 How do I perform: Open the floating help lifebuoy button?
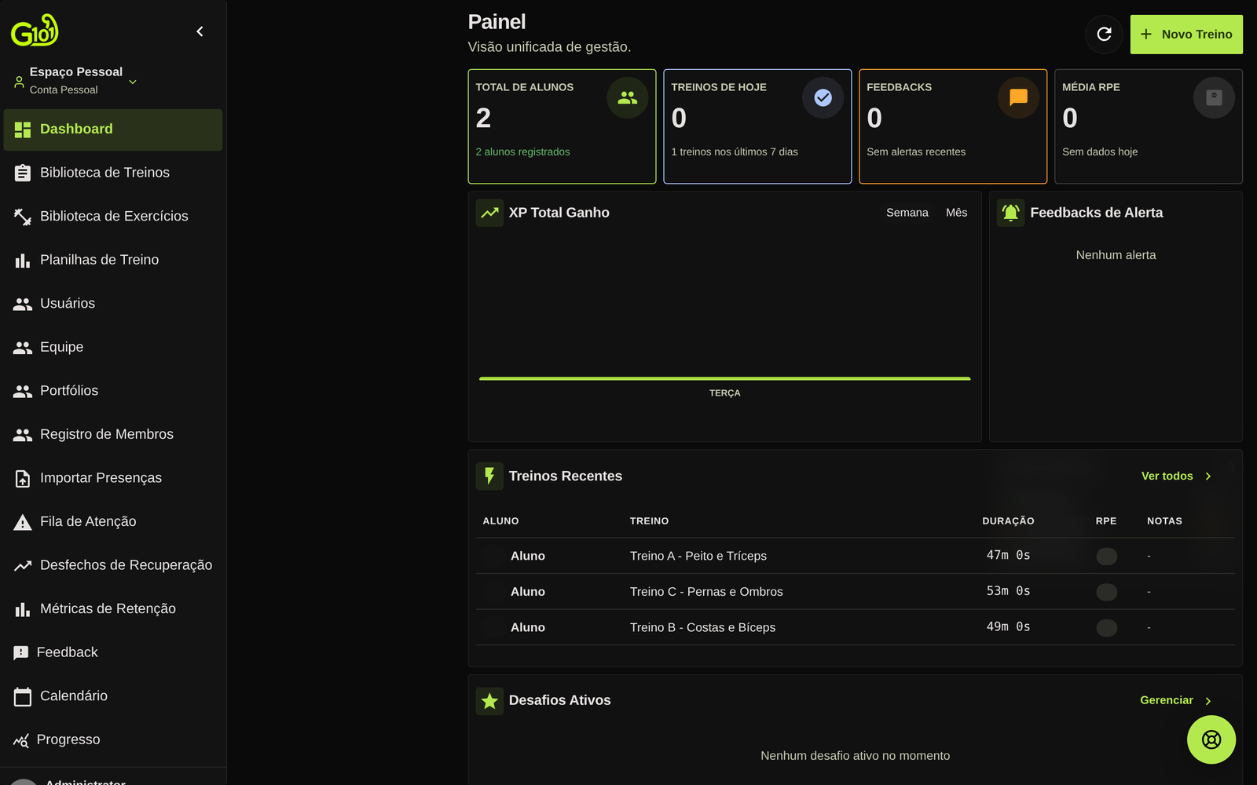(1211, 739)
